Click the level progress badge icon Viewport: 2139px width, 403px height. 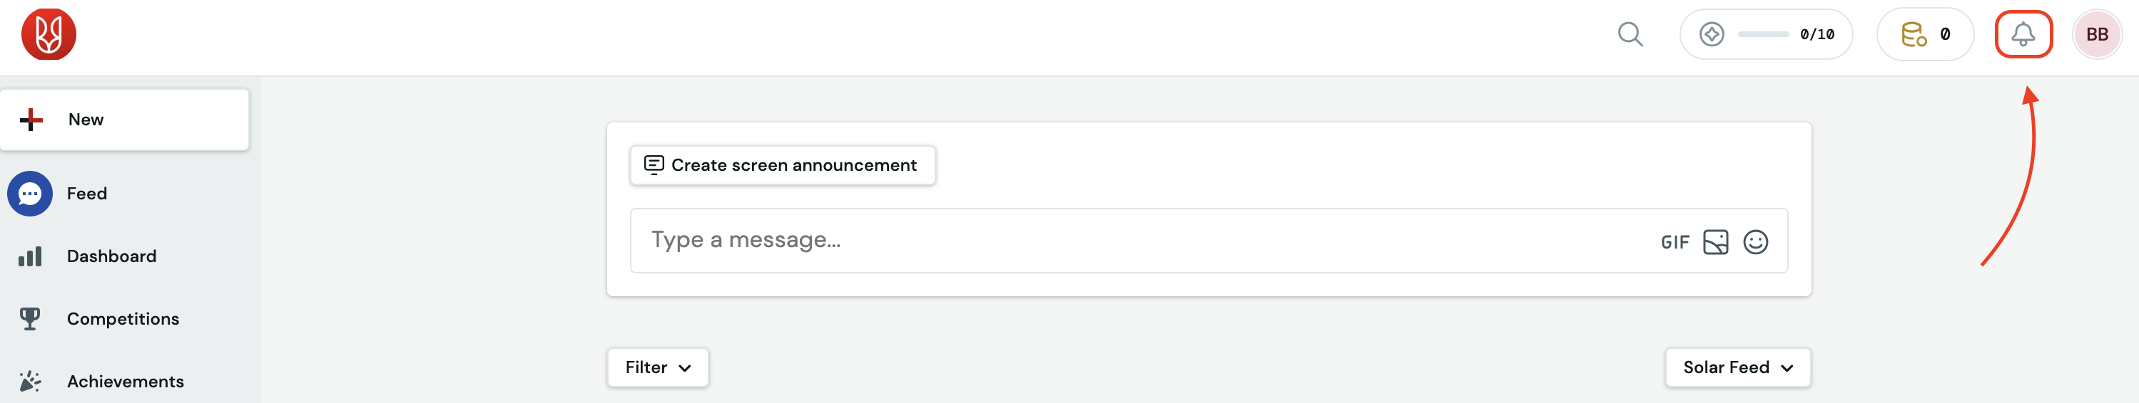pos(1712,34)
